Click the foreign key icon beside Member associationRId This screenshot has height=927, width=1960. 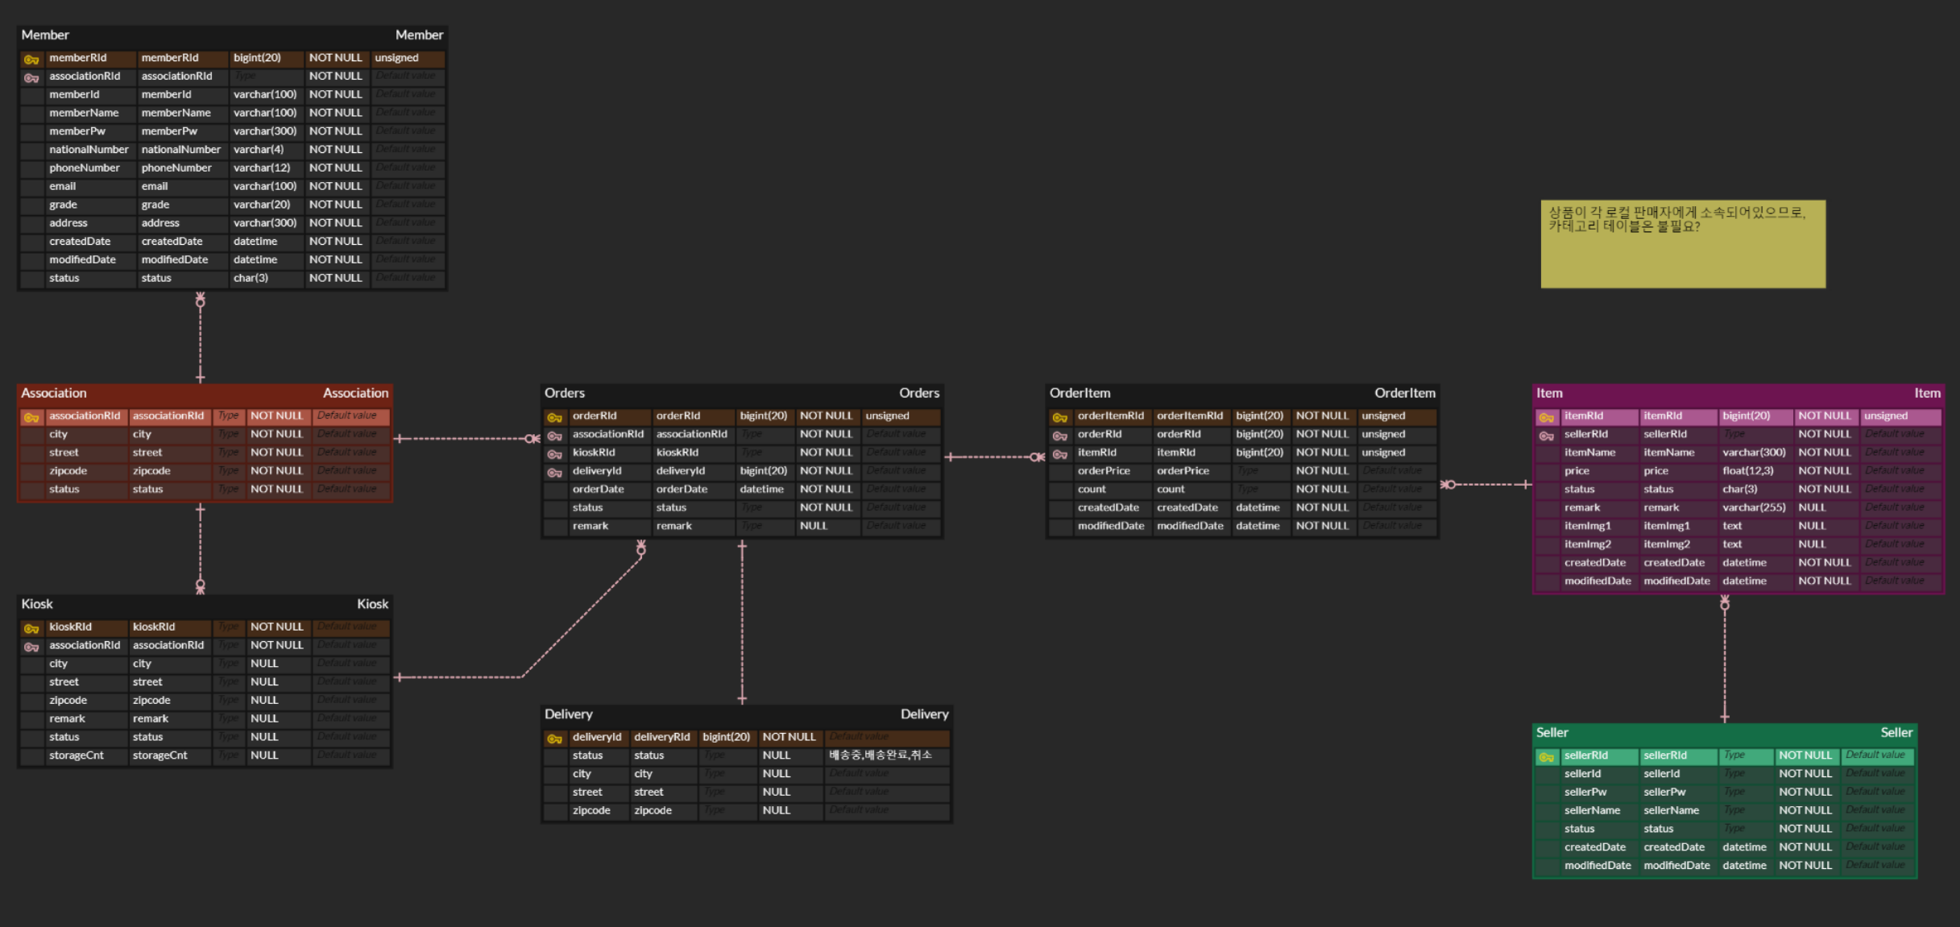[x=31, y=77]
